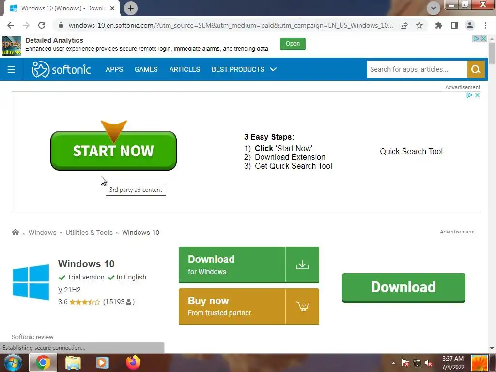The image size is (496, 372).
Task: Open the Extensions puzzle icon
Action: point(439,25)
